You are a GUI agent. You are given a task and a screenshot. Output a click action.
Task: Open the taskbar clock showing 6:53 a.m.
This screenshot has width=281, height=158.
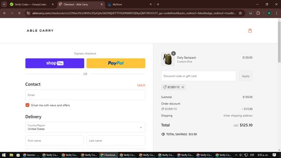coord(263,155)
